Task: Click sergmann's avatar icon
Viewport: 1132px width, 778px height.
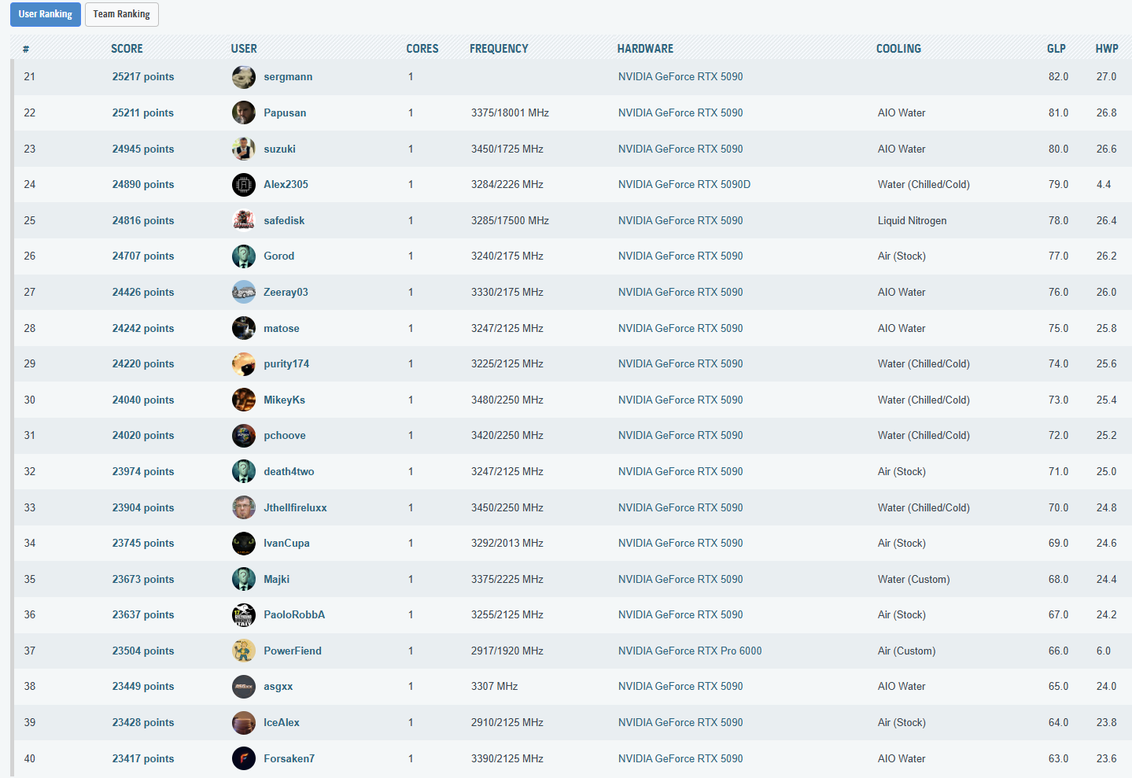Action: point(243,77)
